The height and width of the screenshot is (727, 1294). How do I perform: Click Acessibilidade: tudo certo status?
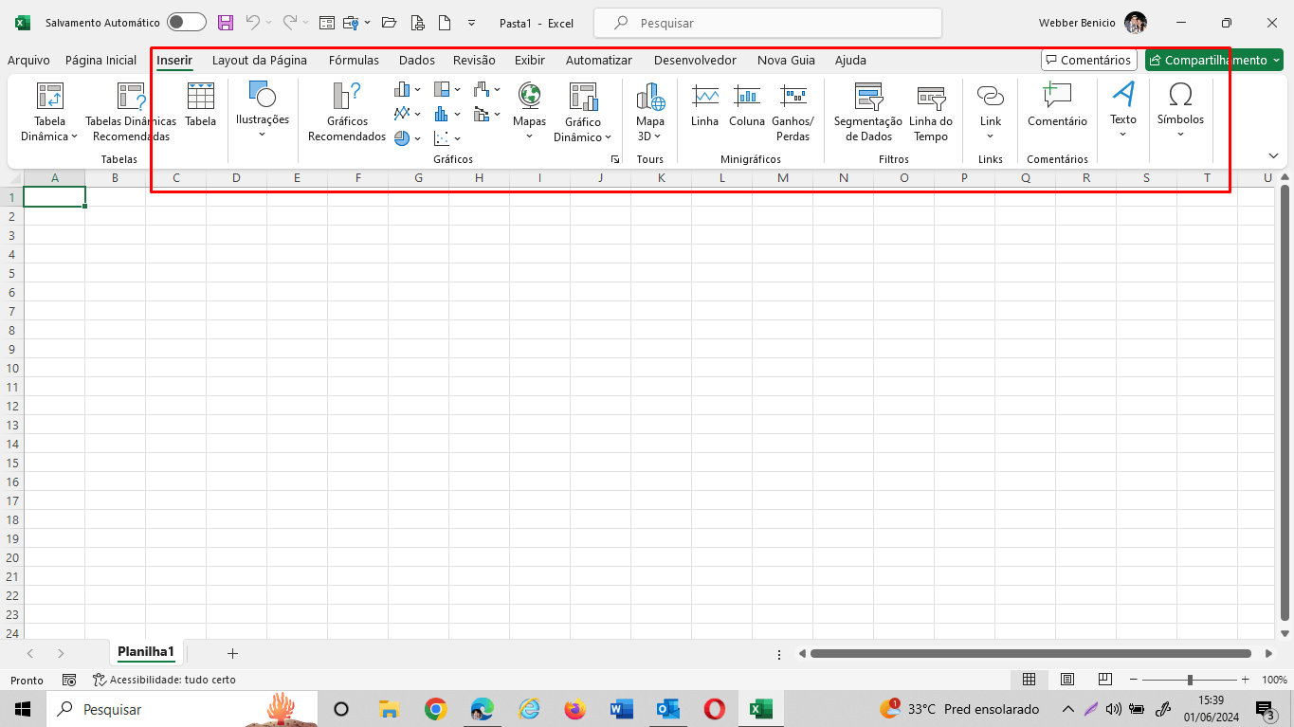(164, 680)
